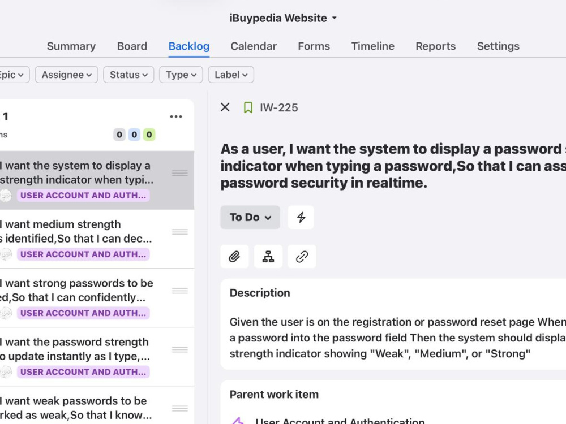
Task: Switch to the Summary tab
Action: [x=71, y=46]
